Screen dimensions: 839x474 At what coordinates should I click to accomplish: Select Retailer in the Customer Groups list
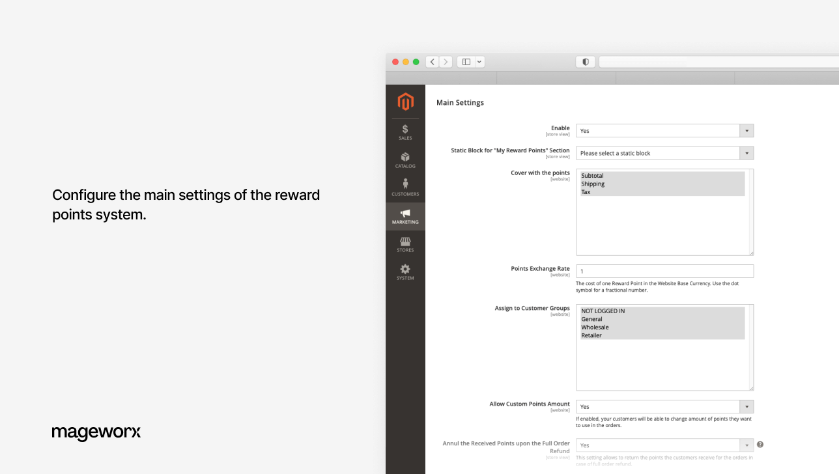pos(591,335)
